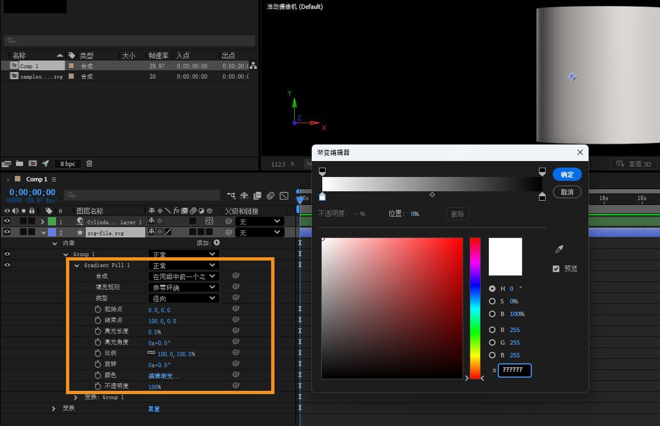
Task: Click the stopwatch for 起始点 property
Action: 98,309
